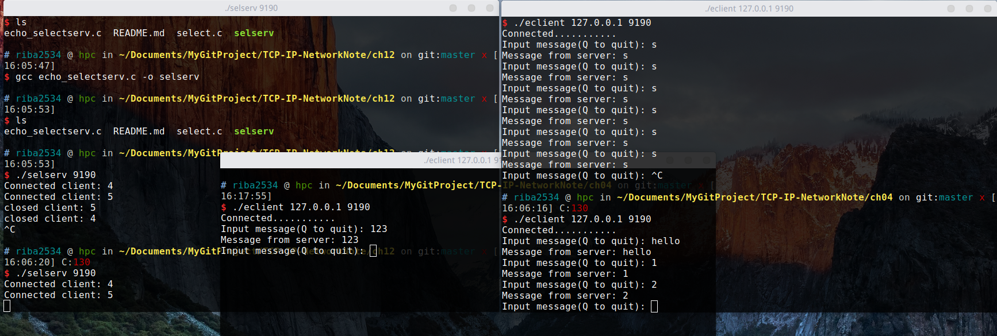This screenshot has width=997, height=336.
Task: Click the 'Input message(Q to quit): ^C' line
Action: [582, 176]
